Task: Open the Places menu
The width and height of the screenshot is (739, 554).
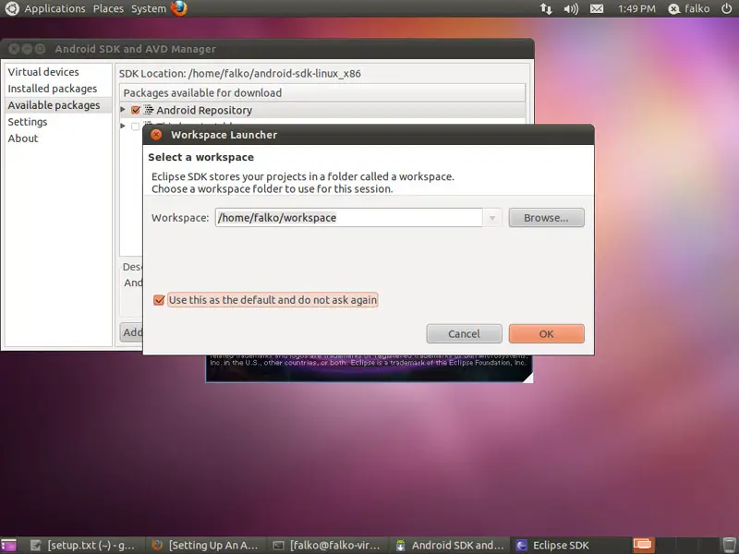Action: [108, 8]
